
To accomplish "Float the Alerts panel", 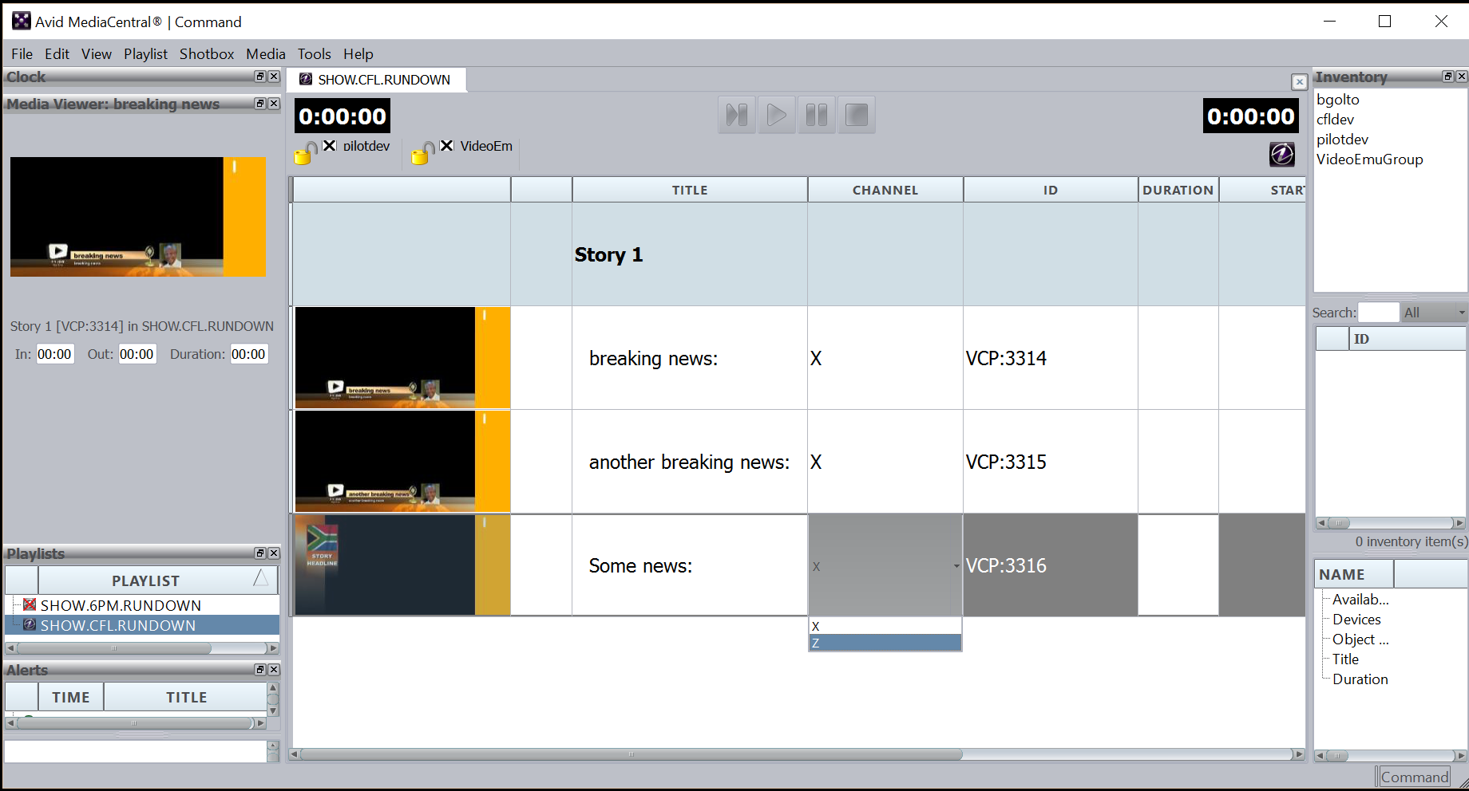I will [x=260, y=670].
